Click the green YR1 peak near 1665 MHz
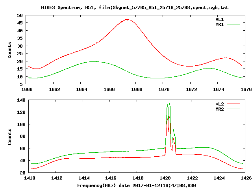This screenshot has height=189, width=252. click(94, 61)
